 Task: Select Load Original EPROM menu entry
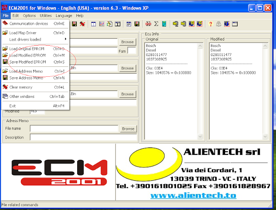click(35, 49)
